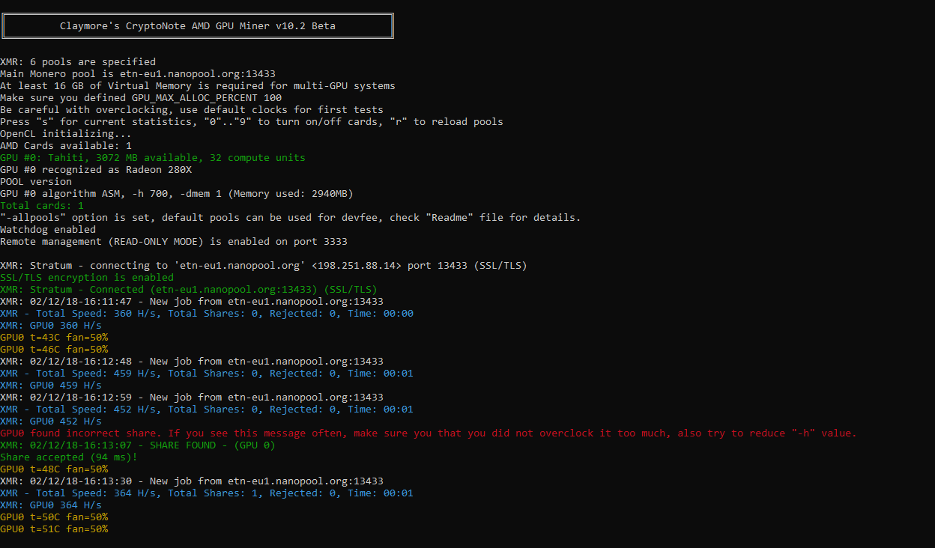Select 'Total Speed: 360 H/s' line
The width and height of the screenshot is (935, 548).
207,314
